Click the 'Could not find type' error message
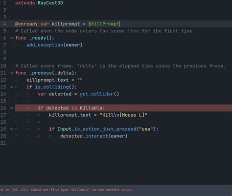Viewport: 232px width, 196px height. (82, 190)
